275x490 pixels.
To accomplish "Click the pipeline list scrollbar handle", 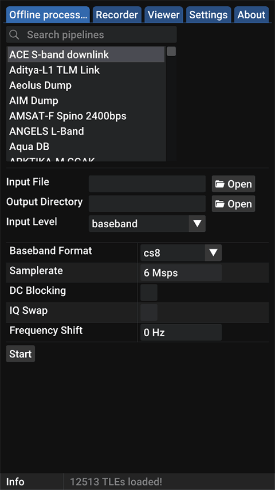I will [171, 52].
